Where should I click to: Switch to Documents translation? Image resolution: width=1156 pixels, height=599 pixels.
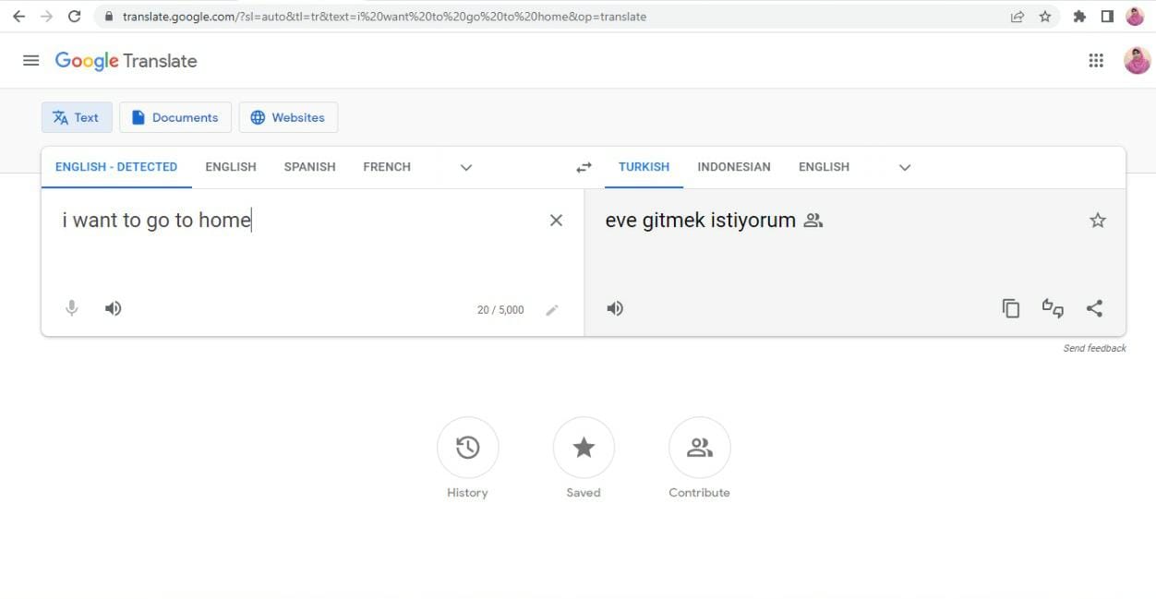pyautogui.click(x=175, y=117)
